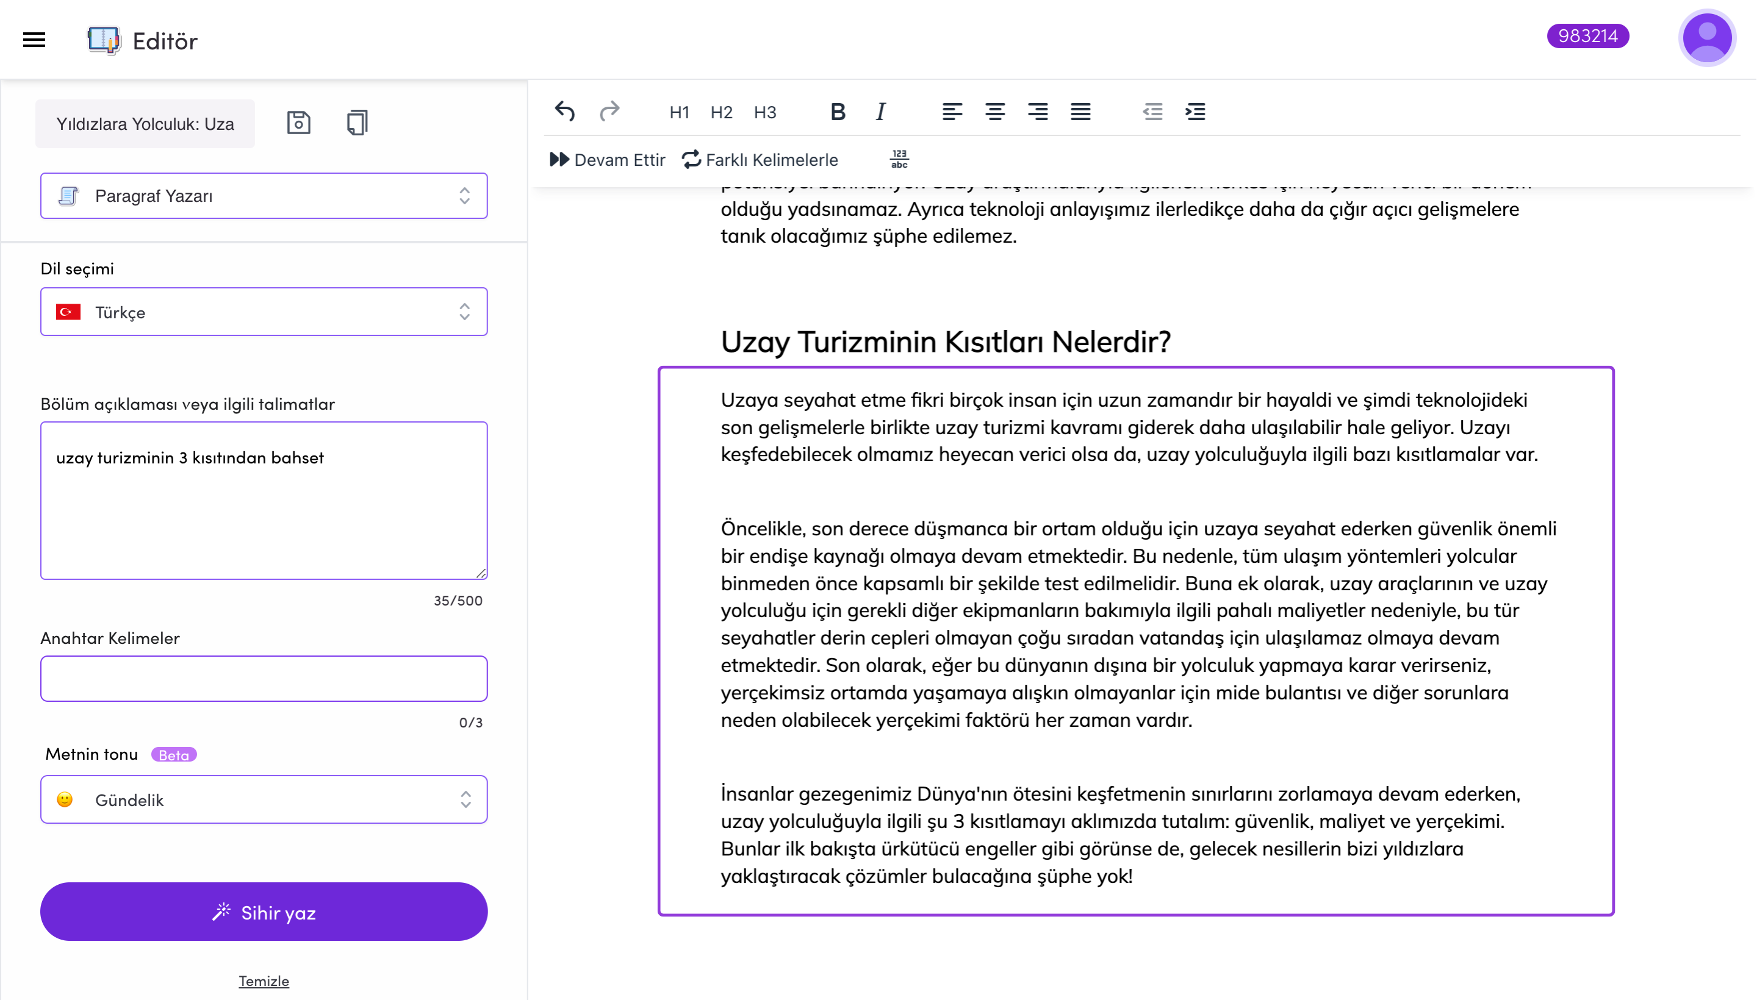This screenshot has height=1000, width=1757.
Task: Click the heading Uzay Turizminin Kısıtları Nelerdir?
Action: coord(946,342)
